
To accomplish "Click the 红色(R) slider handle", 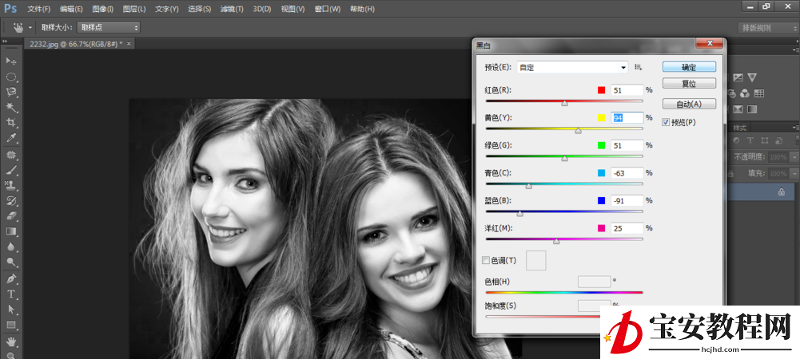I will click(564, 104).
